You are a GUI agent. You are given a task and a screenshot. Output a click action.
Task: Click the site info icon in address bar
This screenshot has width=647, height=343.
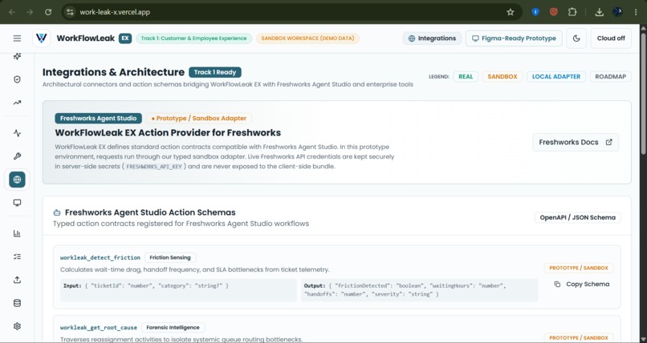(x=70, y=12)
